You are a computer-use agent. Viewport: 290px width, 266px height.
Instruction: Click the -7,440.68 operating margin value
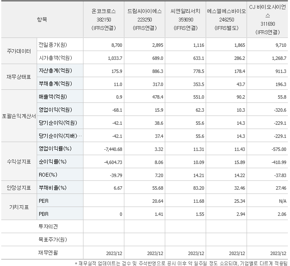(113, 149)
